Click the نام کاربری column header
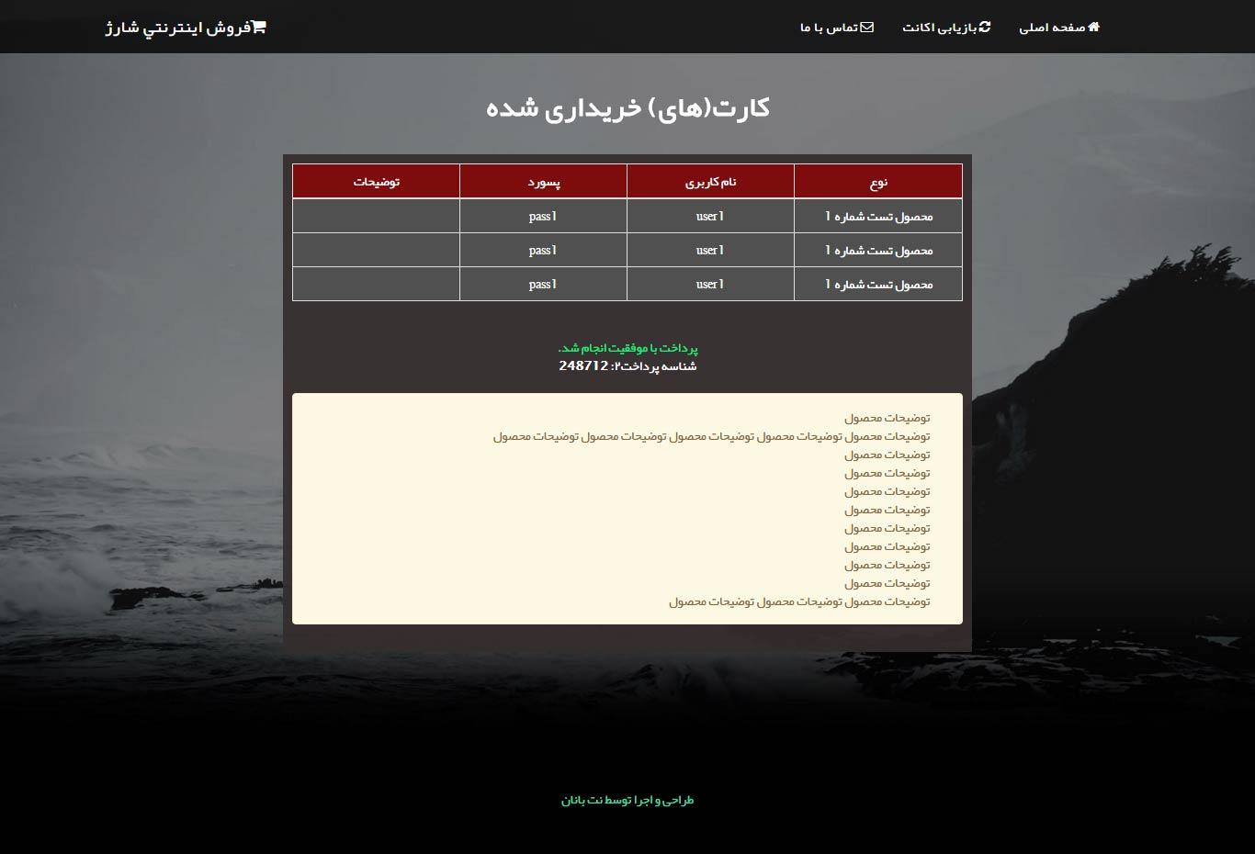The height and width of the screenshot is (854, 1255). point(710,182)
